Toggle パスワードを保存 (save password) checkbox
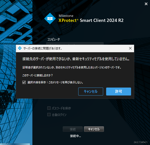This screenshot has height=145, width=150. pyautogui.click(x=49, y=108)
